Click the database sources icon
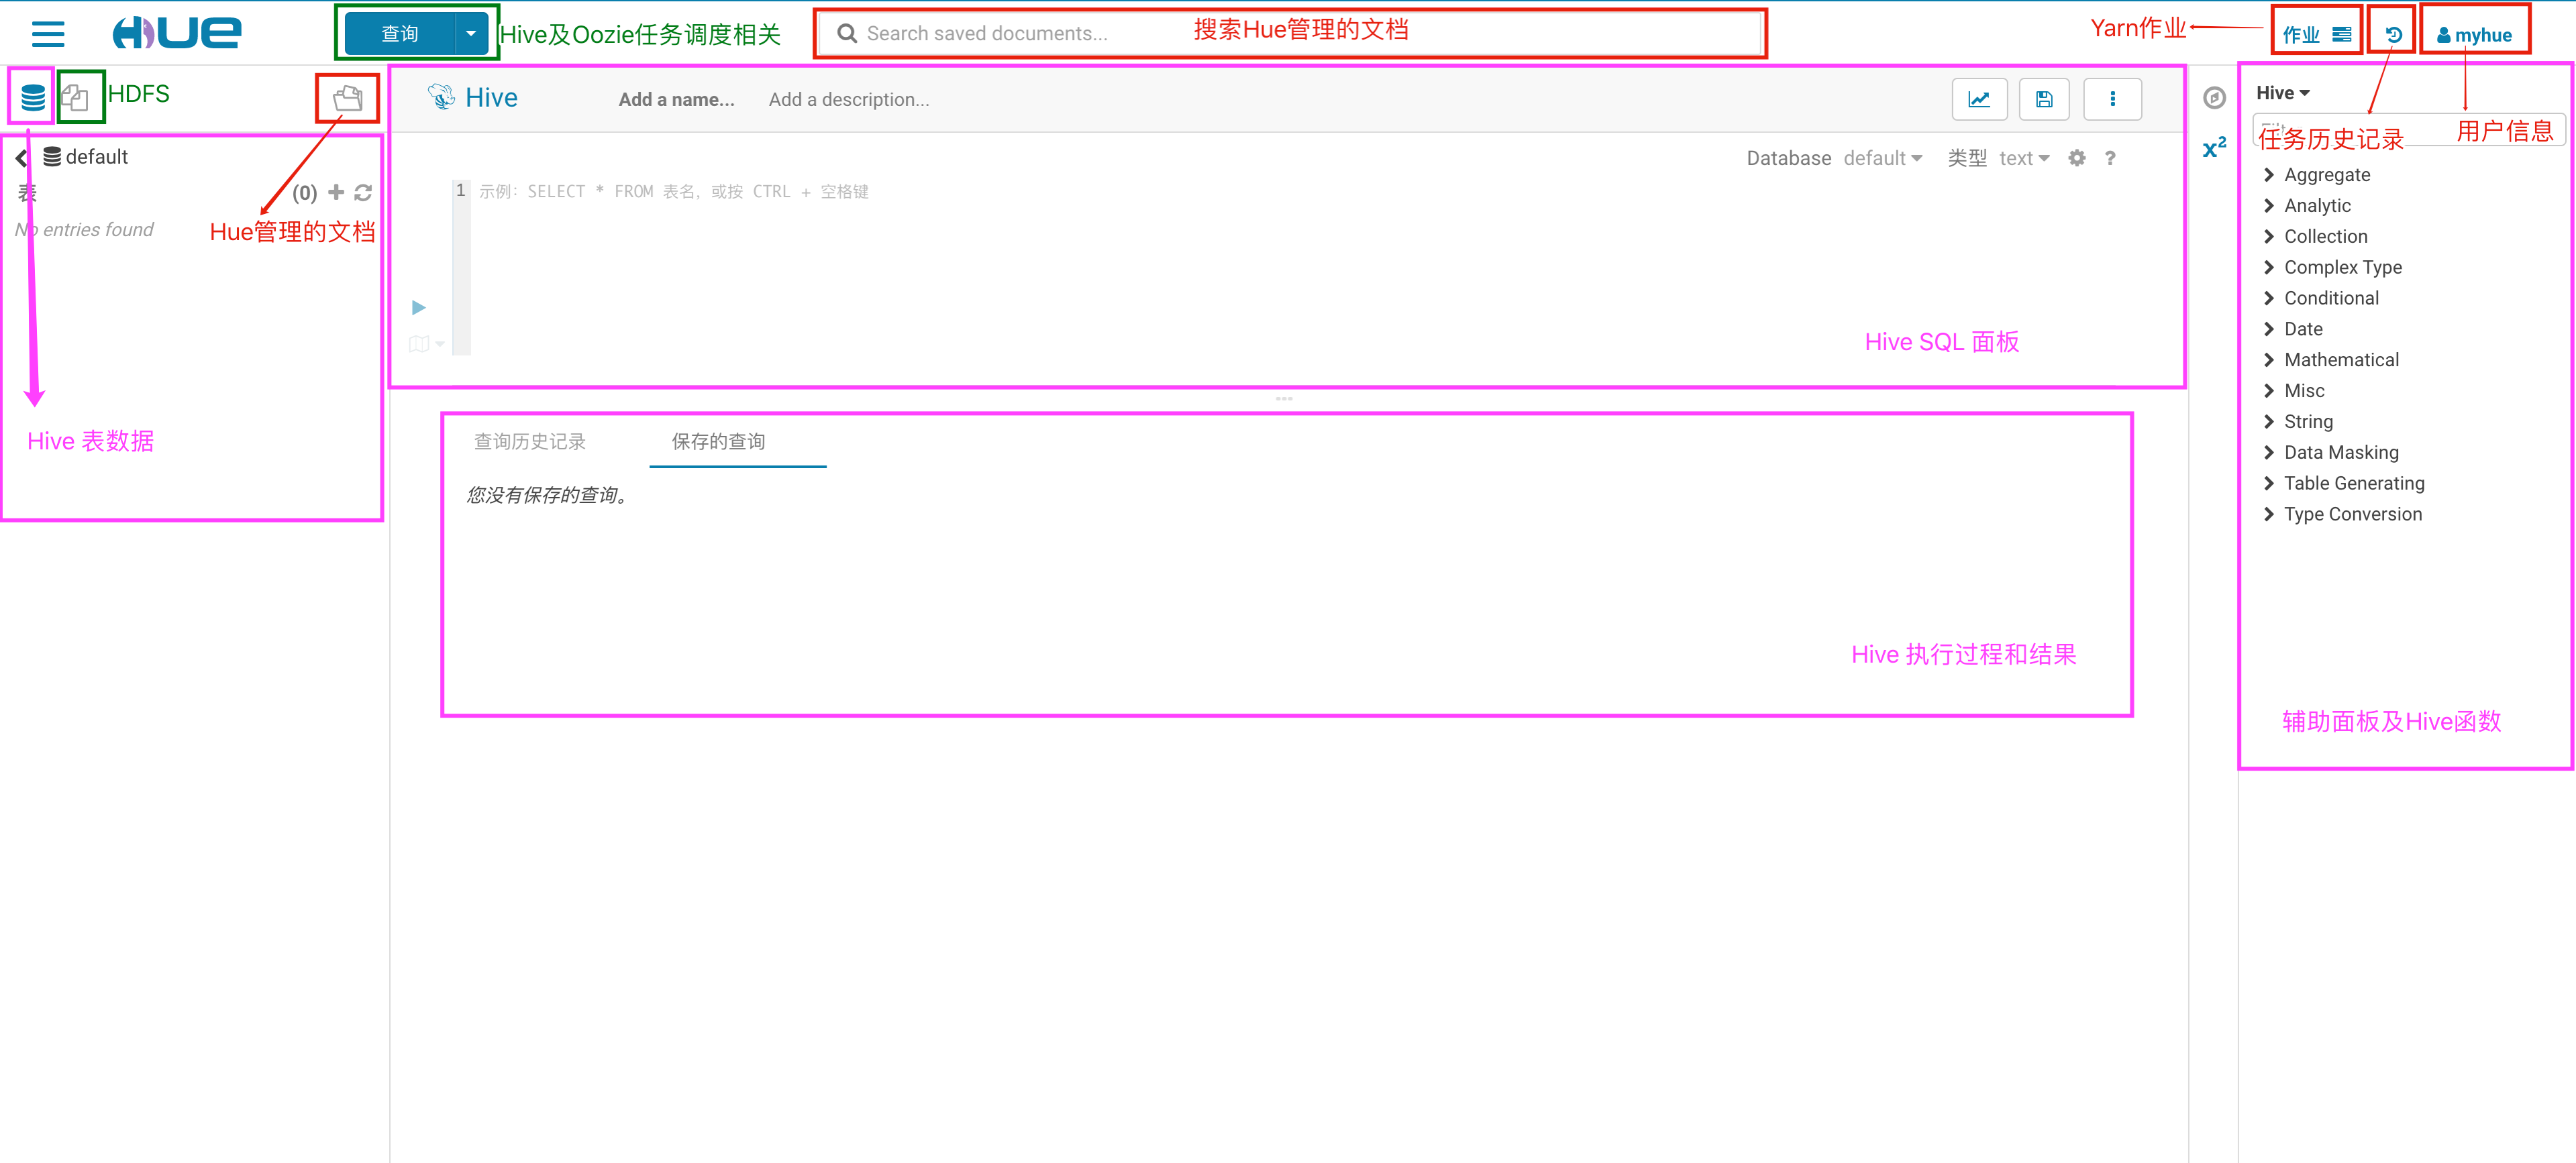2576x1163 pixels. pyautogui.click(x=32, y=97)
